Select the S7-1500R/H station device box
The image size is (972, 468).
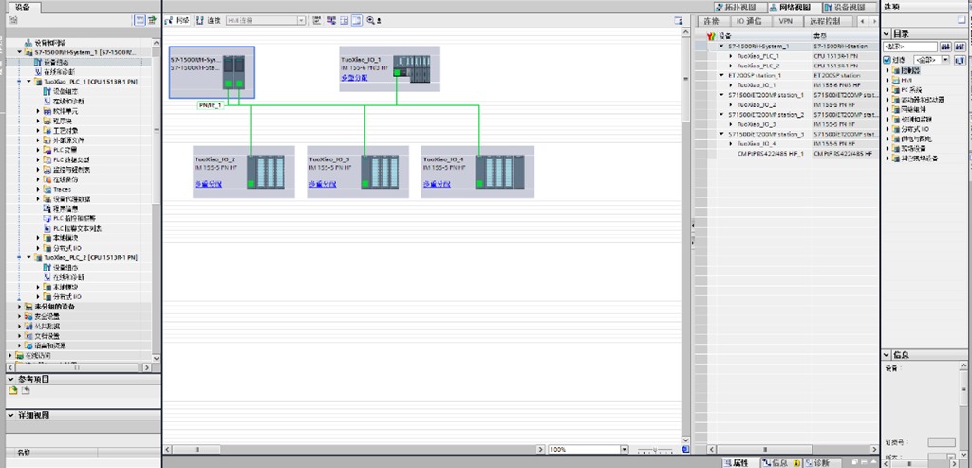(x=212, y=72)
